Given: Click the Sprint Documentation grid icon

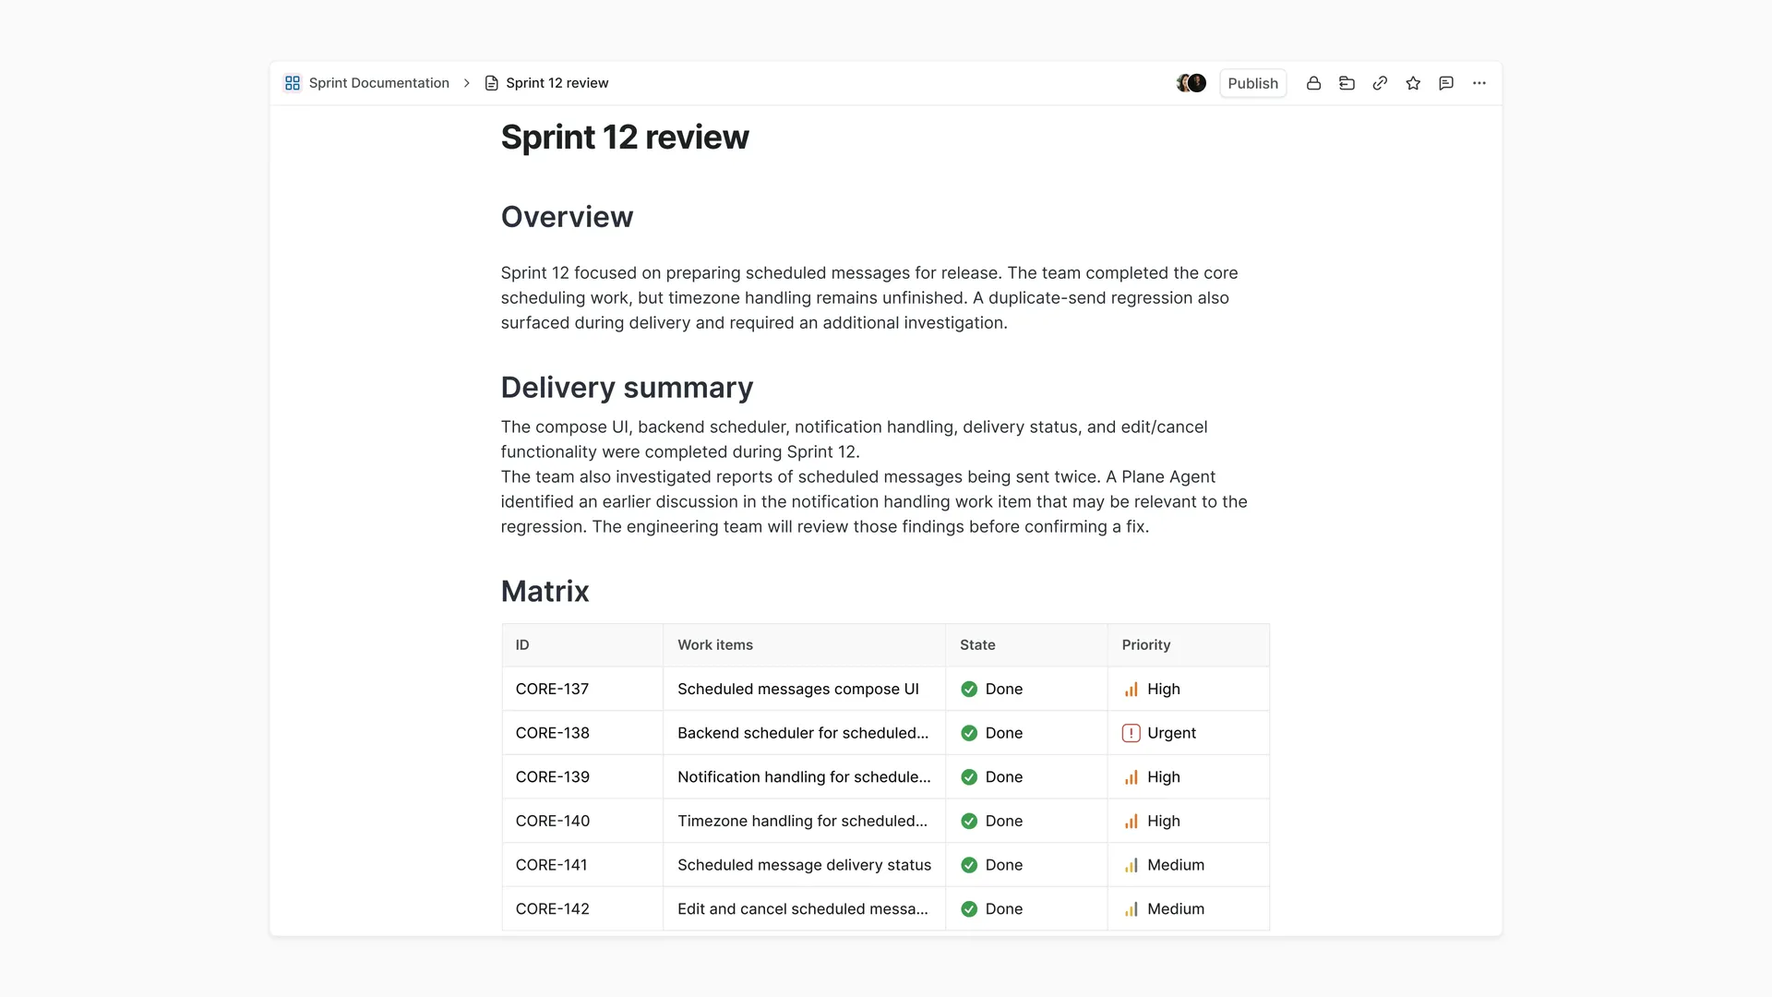Looking at the screenshot, I should [293, 83].
